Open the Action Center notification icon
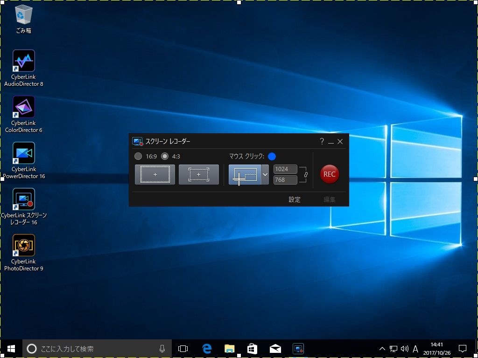Image resolution: width=478 pixels, height=358 pixels. click(463, 349)
